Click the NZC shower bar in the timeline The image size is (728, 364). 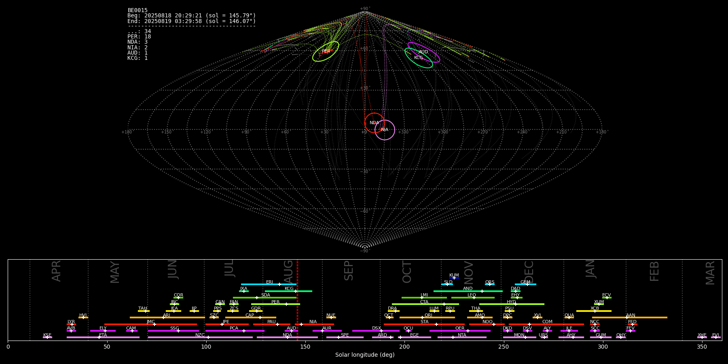(x=200, y=337)
